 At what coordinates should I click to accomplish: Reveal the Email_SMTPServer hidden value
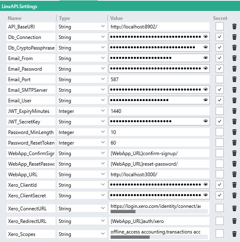click(205, 89)
